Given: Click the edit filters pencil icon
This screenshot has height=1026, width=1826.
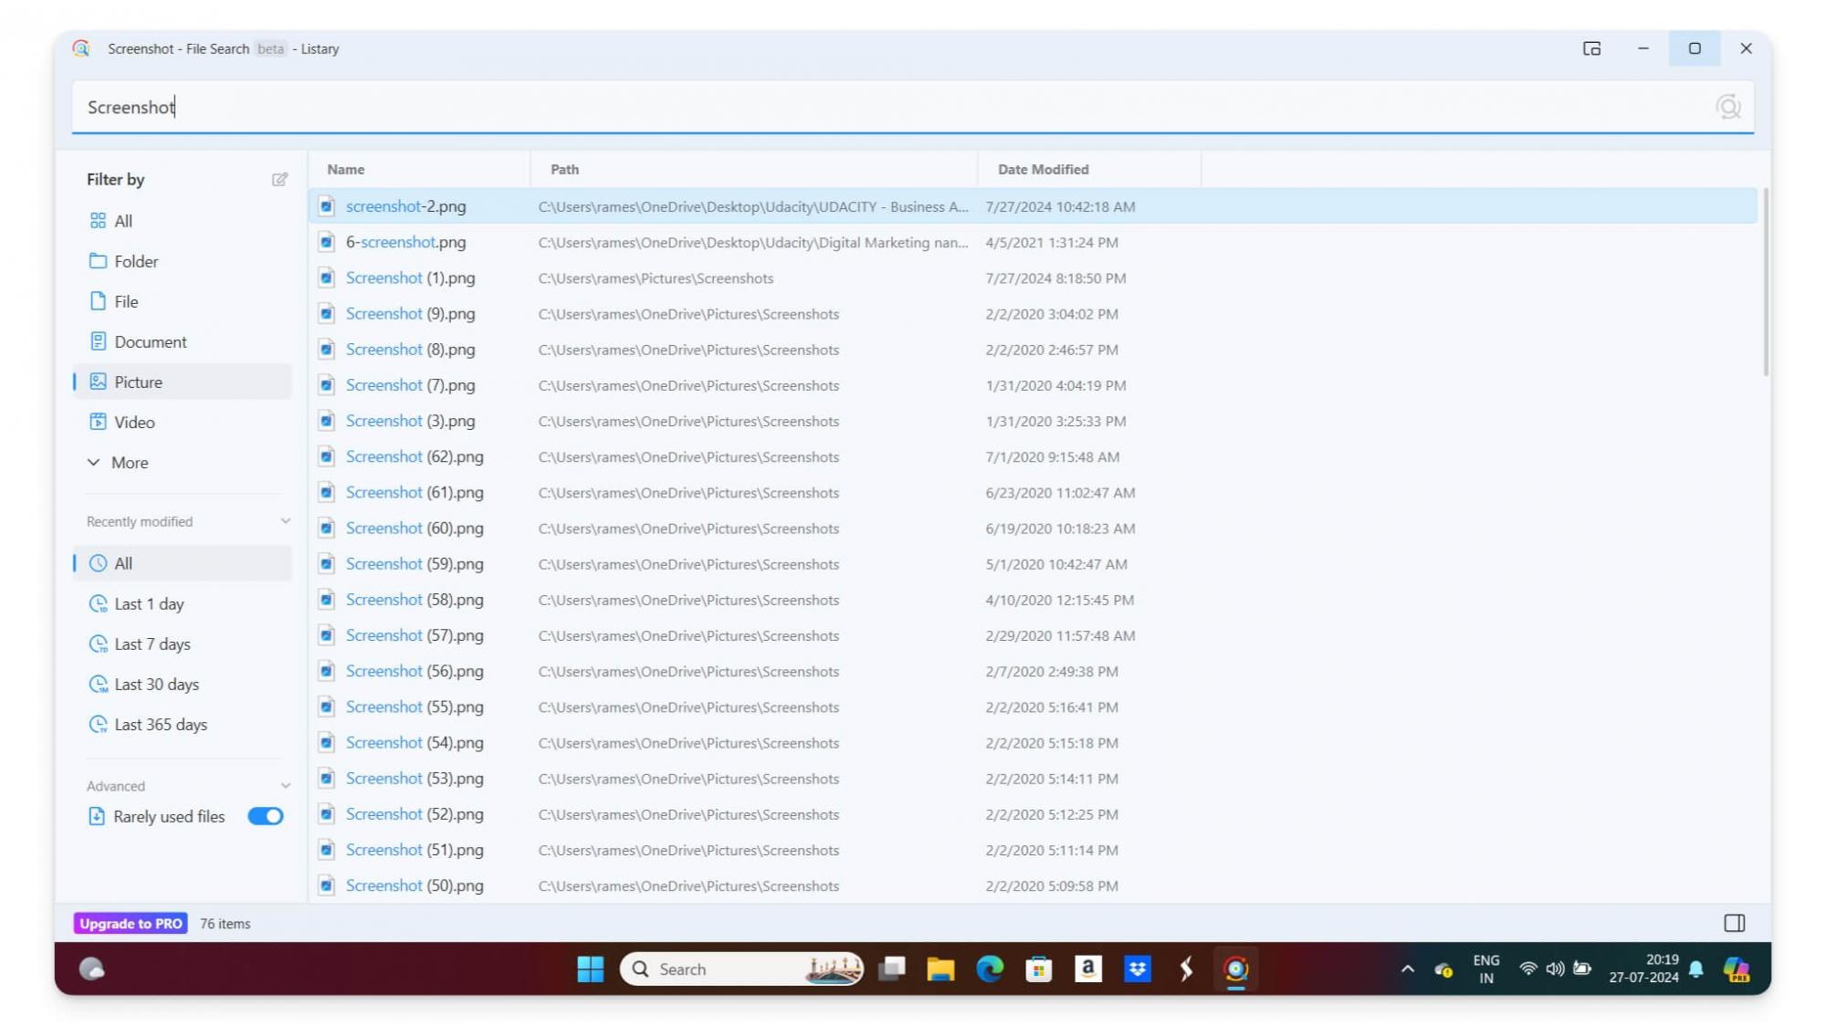Looking at the screenshot, I should pyautogui.click(x=279, y=180).
